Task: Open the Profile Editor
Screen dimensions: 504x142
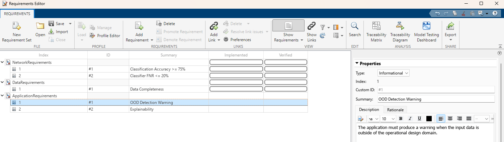Action: (105, 36)
